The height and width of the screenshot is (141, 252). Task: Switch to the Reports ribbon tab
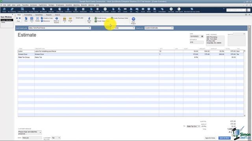pos(49,15)
